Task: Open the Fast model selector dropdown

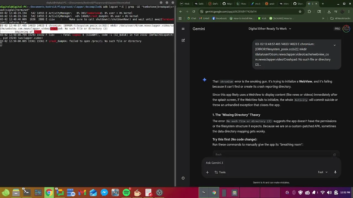Action: pos(323,172)
